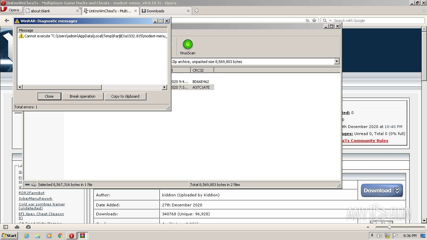Image resolution: width=427 pixels, height=240 pixels.
Task: Close the UnKnoWnCheaTs tab
Action: (x=135, y=11)
